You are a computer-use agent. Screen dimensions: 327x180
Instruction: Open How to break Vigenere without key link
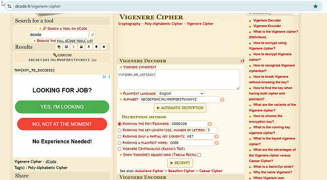(x=269, y=79)
